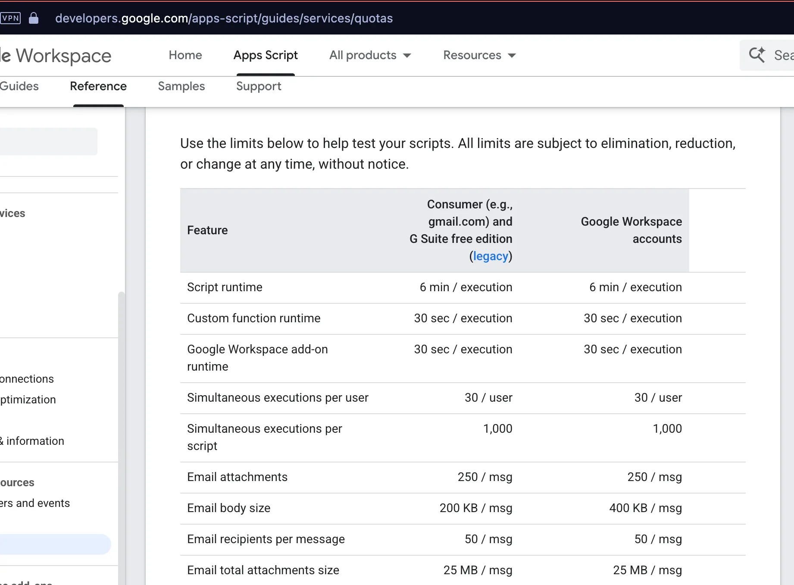Click the gray filter field in the sidebar
The image size is (794, 585).
tap(47, 142)
